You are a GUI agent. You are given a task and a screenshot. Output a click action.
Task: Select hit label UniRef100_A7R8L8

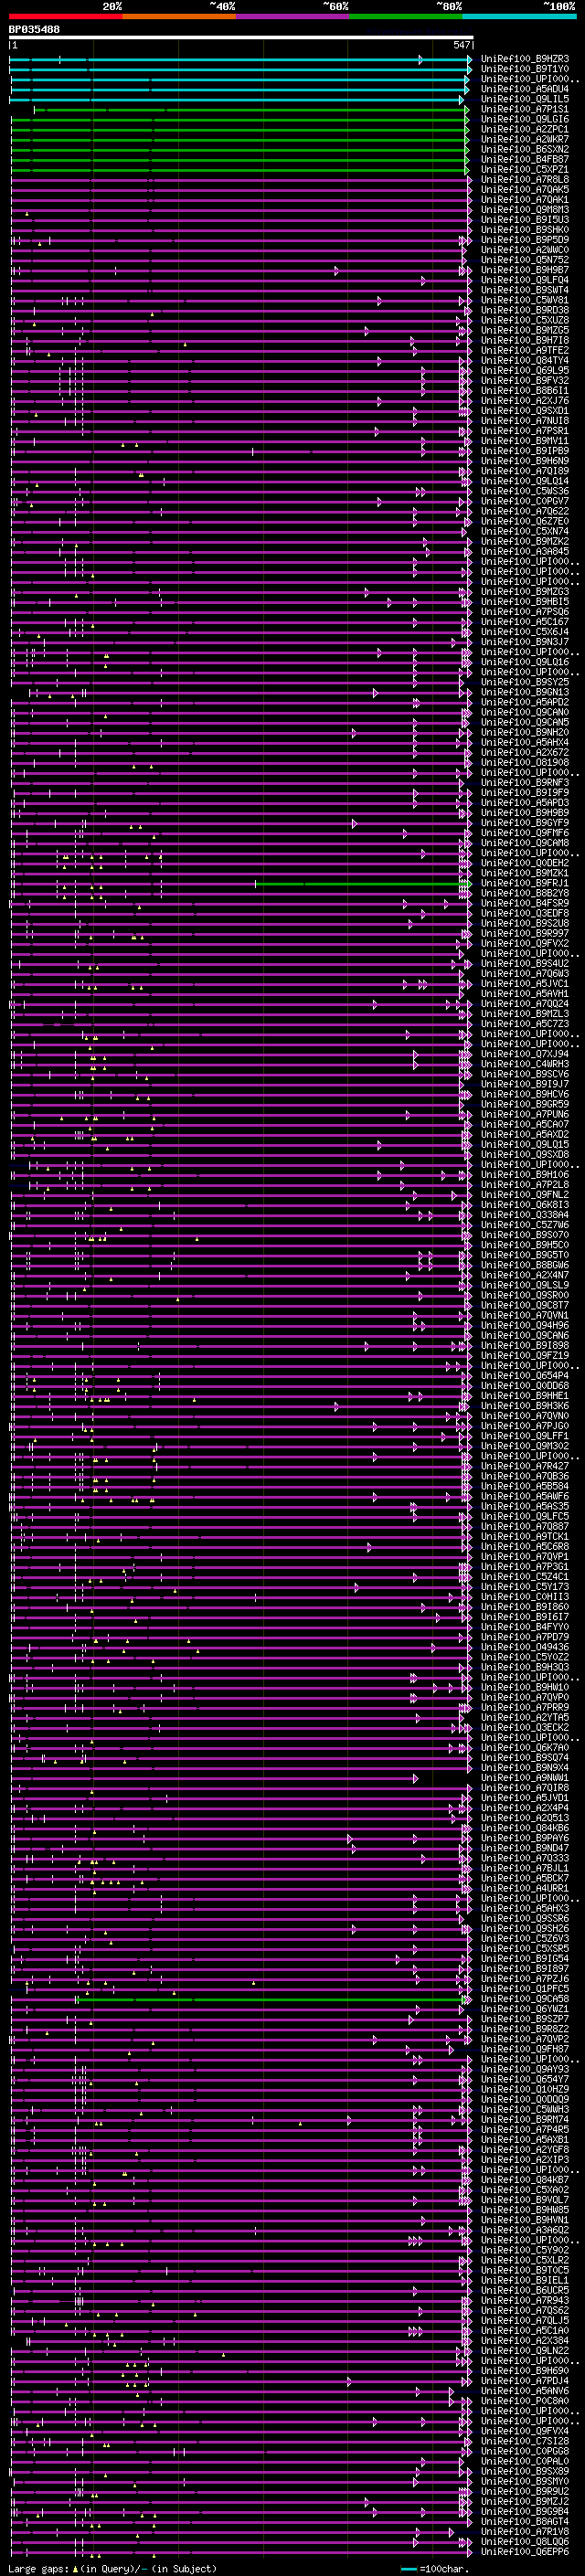click(x=525, y=179)
